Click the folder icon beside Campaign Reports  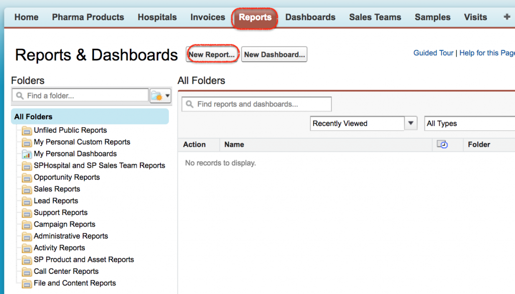(x=26, y=224)
